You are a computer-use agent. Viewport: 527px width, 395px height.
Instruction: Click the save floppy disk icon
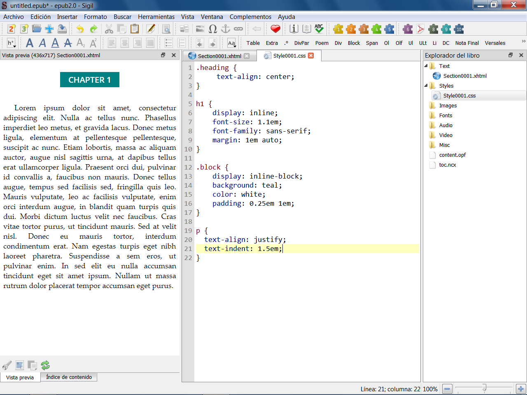(x=62, y=29)
